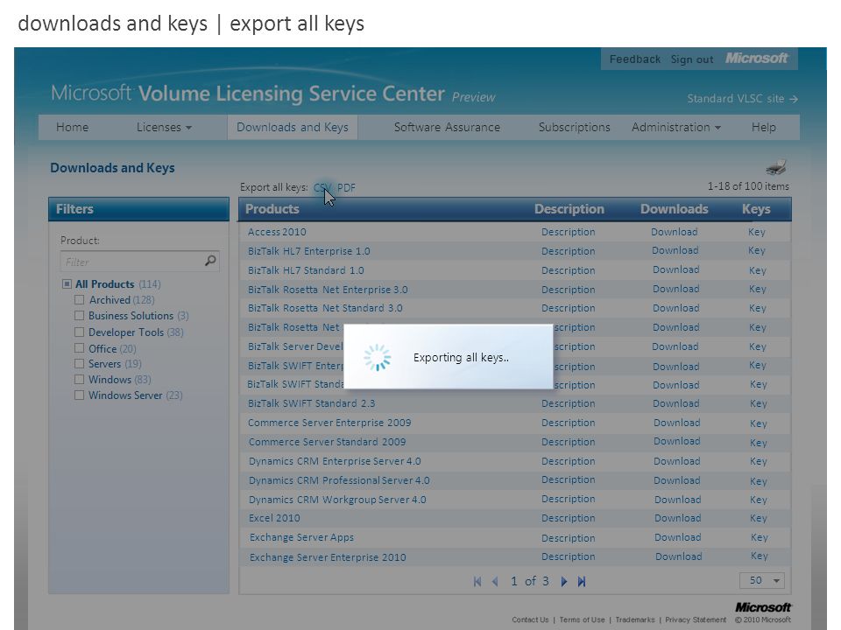The height and width of the screenshot is (630, 841).
Task: Export all keys as PDF
Action: [x=346, y=187]
